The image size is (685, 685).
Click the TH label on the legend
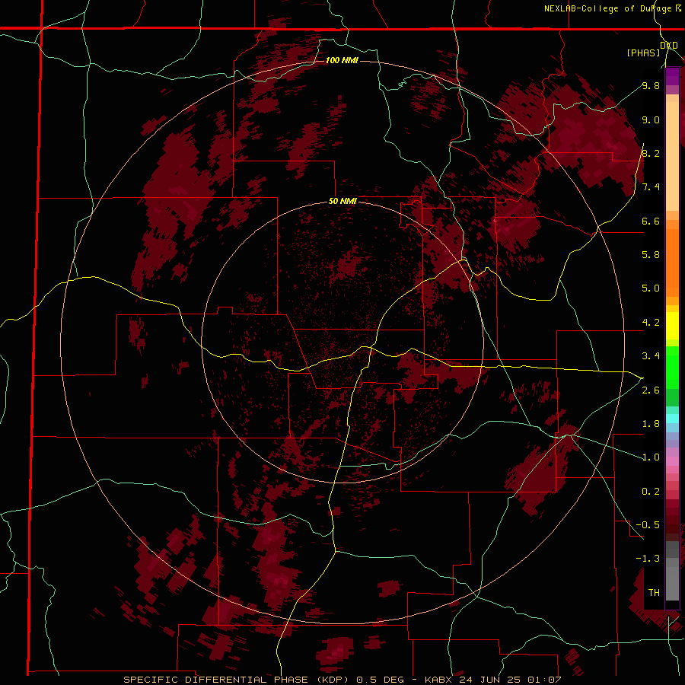point(654,593)
